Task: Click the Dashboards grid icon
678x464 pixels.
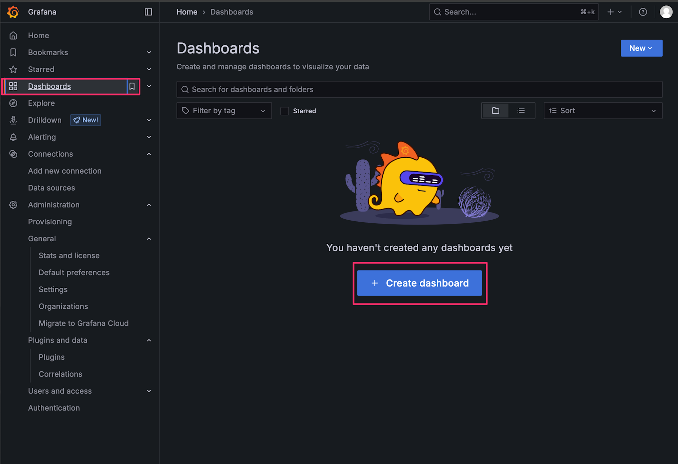Action: tap(13, 86)
